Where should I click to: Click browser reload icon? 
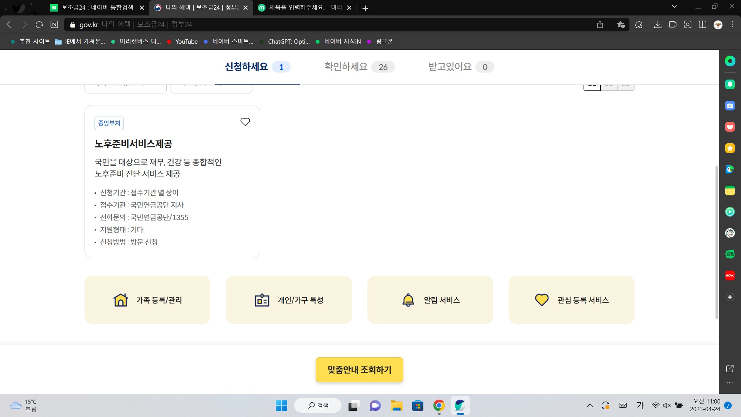[x=39, y=25]
